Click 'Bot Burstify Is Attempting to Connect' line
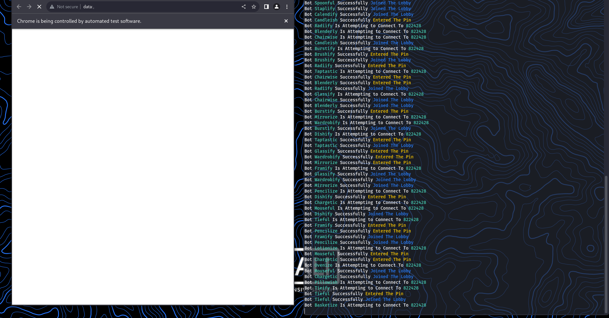Viewport: 609px width, 318px height. click(364, 48)
